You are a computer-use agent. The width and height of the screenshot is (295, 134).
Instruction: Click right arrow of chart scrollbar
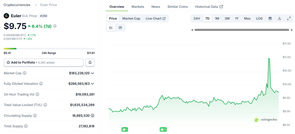click(292, 30)
